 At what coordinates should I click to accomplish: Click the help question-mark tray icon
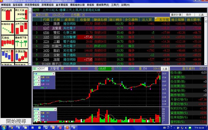coord(168,127)
